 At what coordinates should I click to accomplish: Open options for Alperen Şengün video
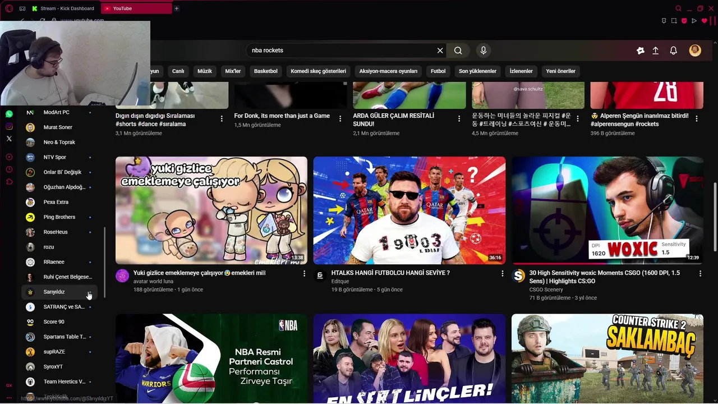(x=697, y=119)
